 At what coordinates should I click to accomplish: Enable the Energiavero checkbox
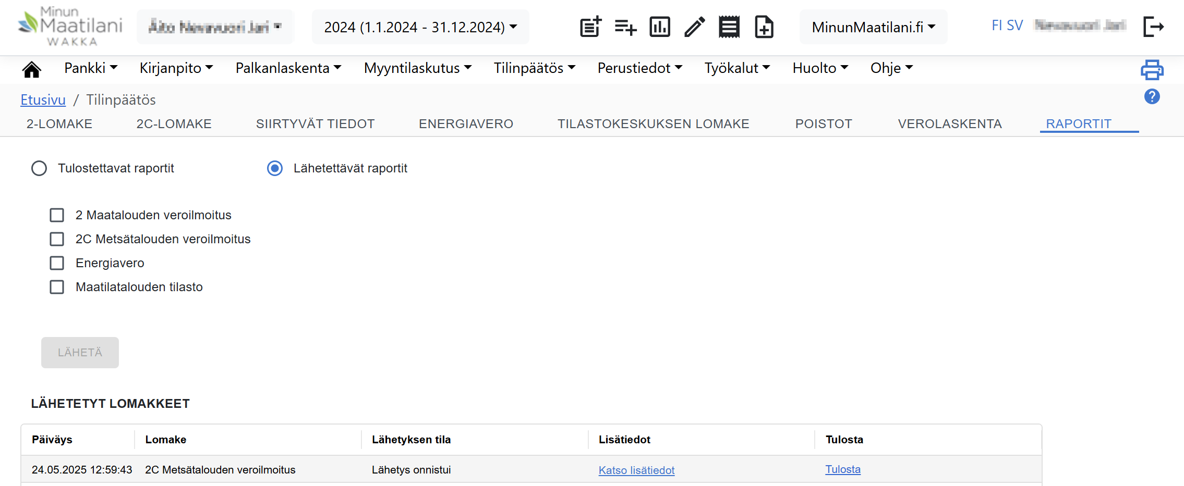(x=57, y=263)
